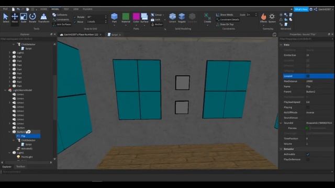Open the RollOffMode Inverse dropdown
This screenshot has height=188, width=335.
coord(319,113)
